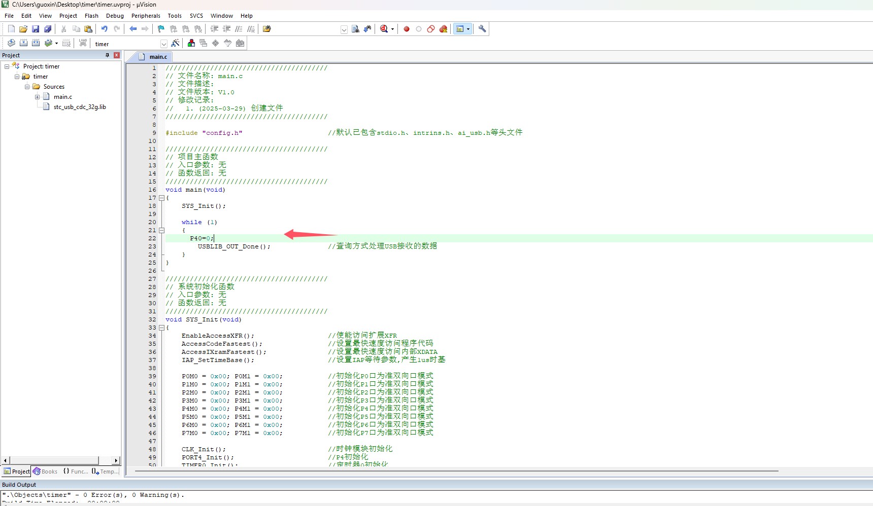Select the main.c editor tab

[x=153, y=57]
